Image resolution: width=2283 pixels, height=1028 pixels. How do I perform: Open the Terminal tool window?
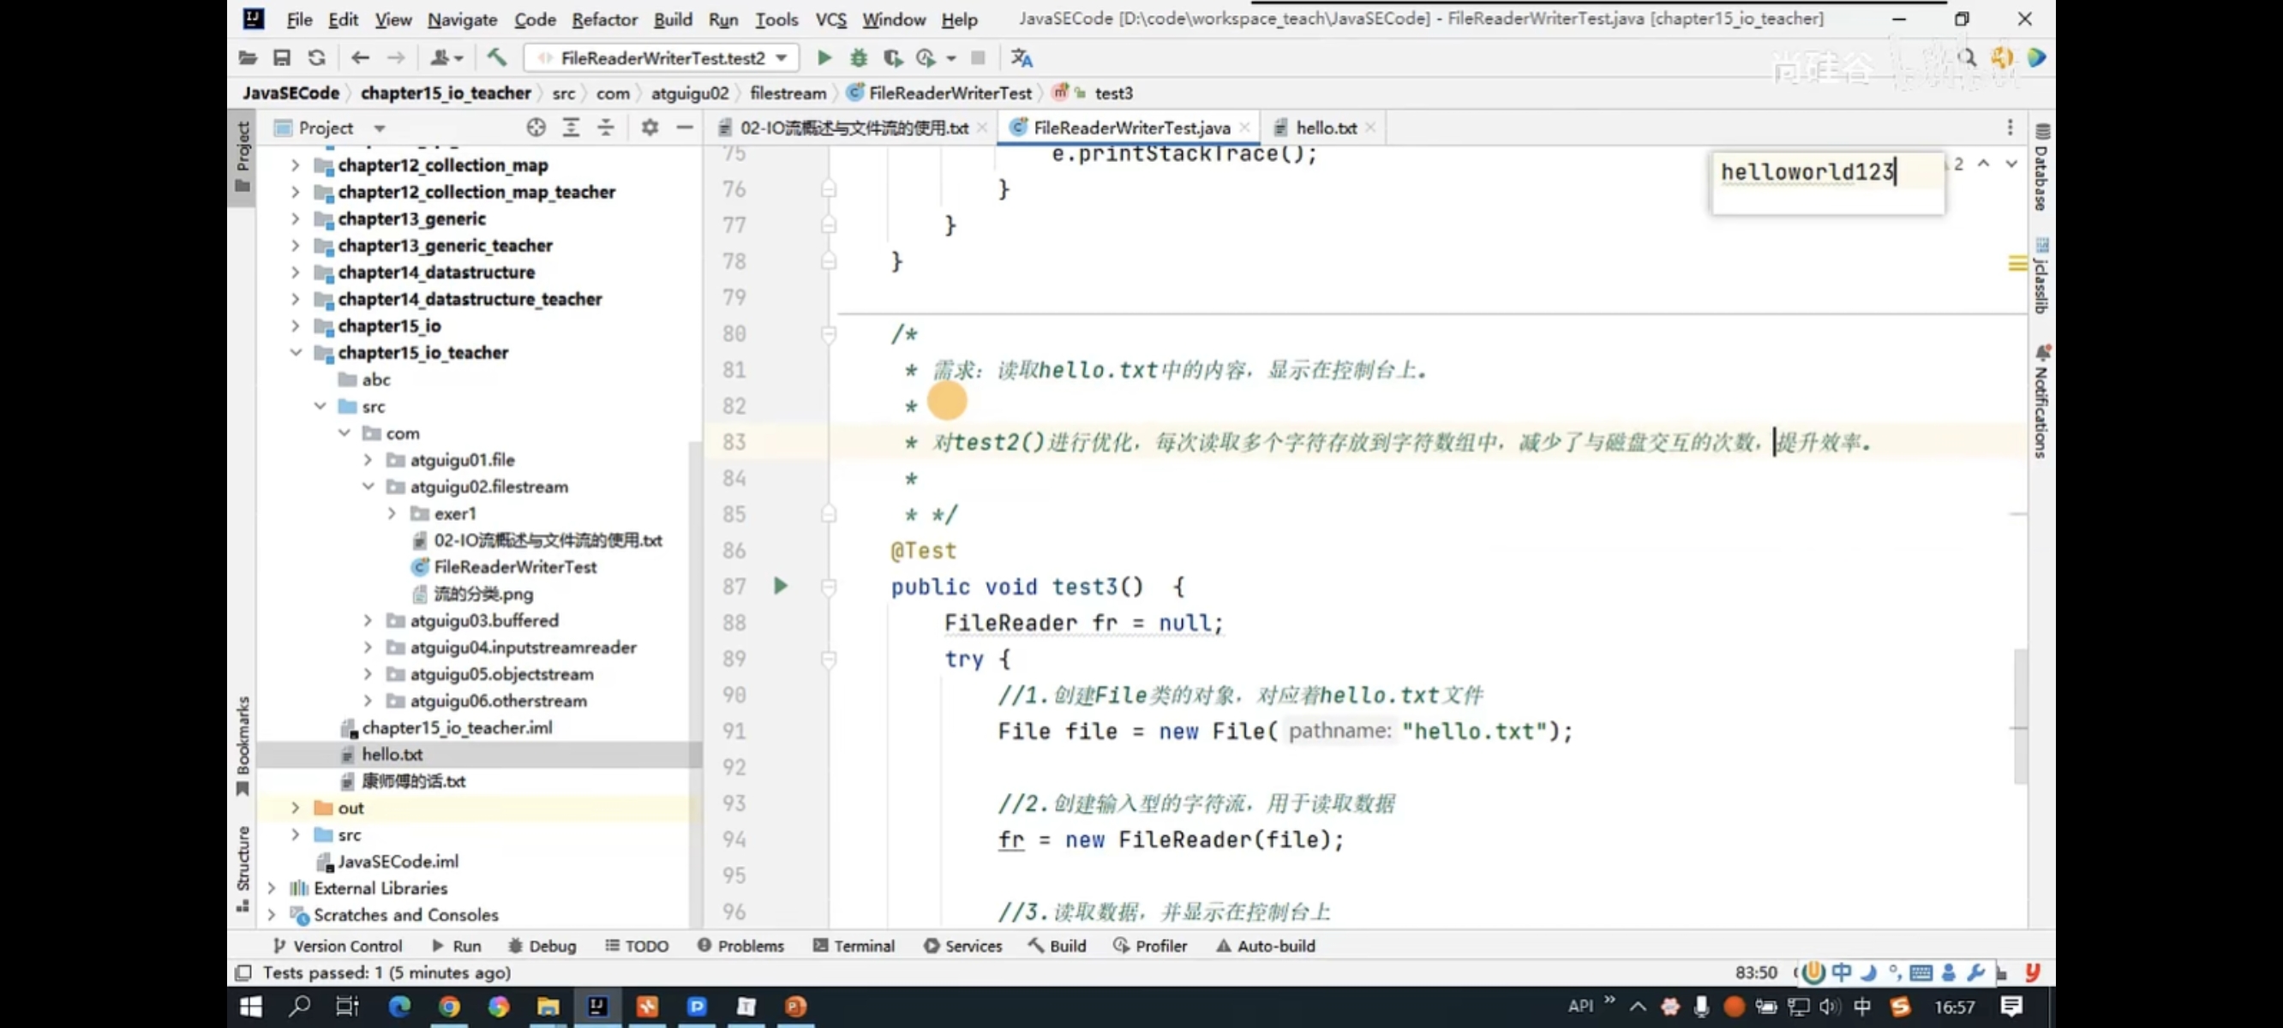[854, 946]
